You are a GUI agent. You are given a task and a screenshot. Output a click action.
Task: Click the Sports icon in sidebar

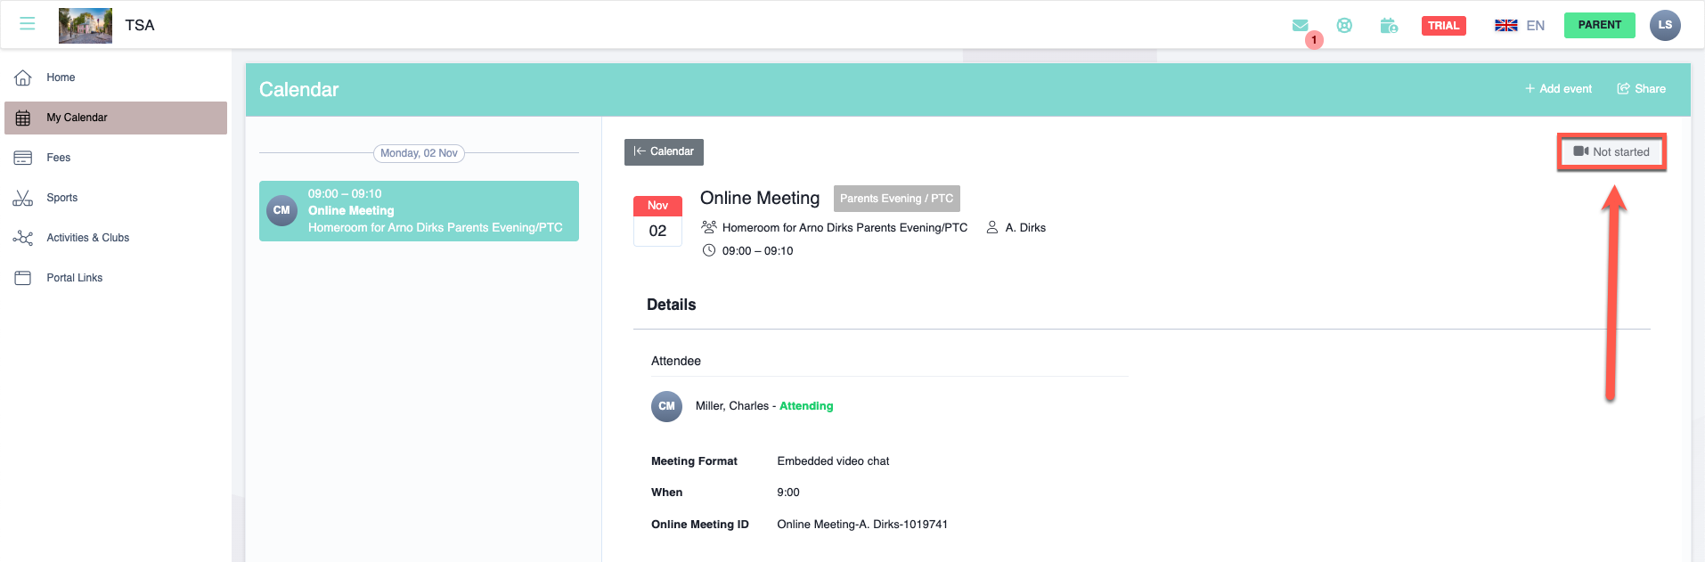[23, 198]
